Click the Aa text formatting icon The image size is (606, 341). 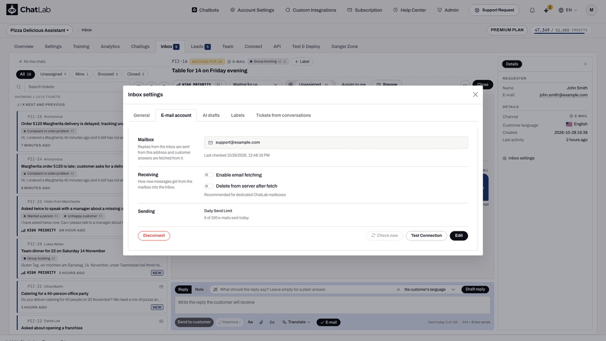pyautogui.click(x=250, y=322)
